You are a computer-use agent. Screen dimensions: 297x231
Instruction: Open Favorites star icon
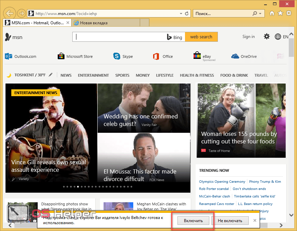point(280,14)
